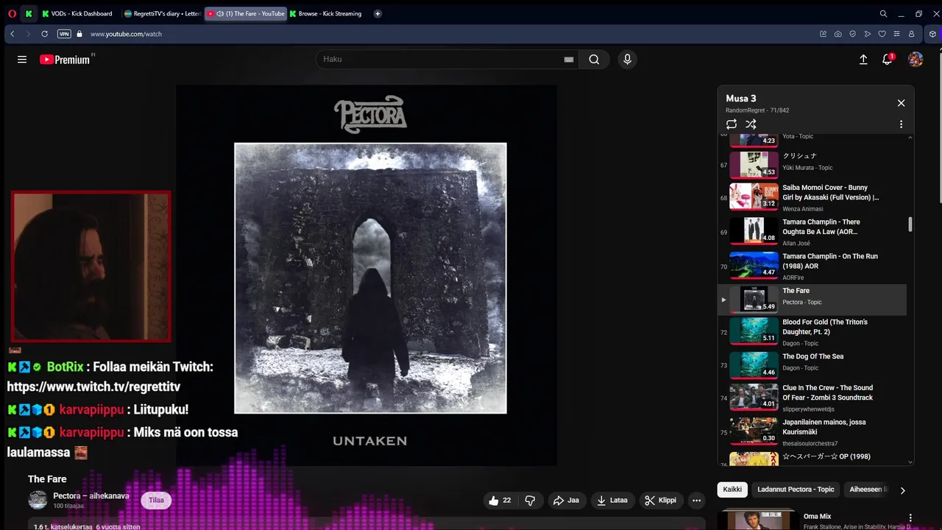Toggle playlist shuffle
This screenshot has height=530, width=942.
point(751,124)
